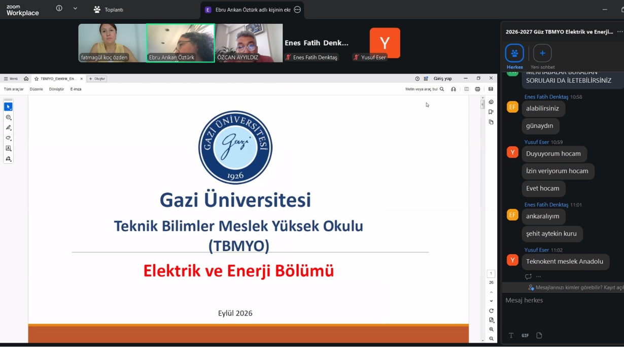The width and height of the screenshot is (624, 347).
Task: Click Giriş yap sign-in link
Action: [x=443, y=79]
